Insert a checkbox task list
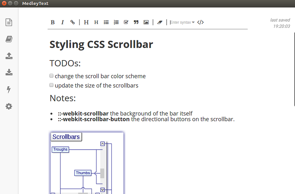The height and width of the screenshot is (194, 295). tap(126, 22)
